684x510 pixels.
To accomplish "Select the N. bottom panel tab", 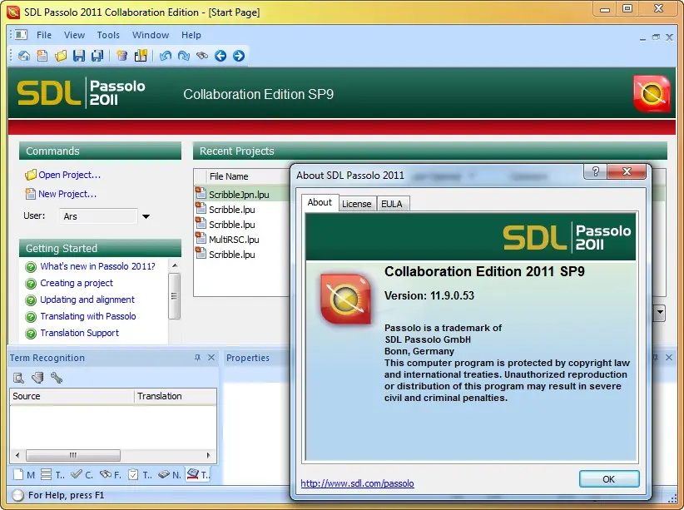I will [169, 475].
